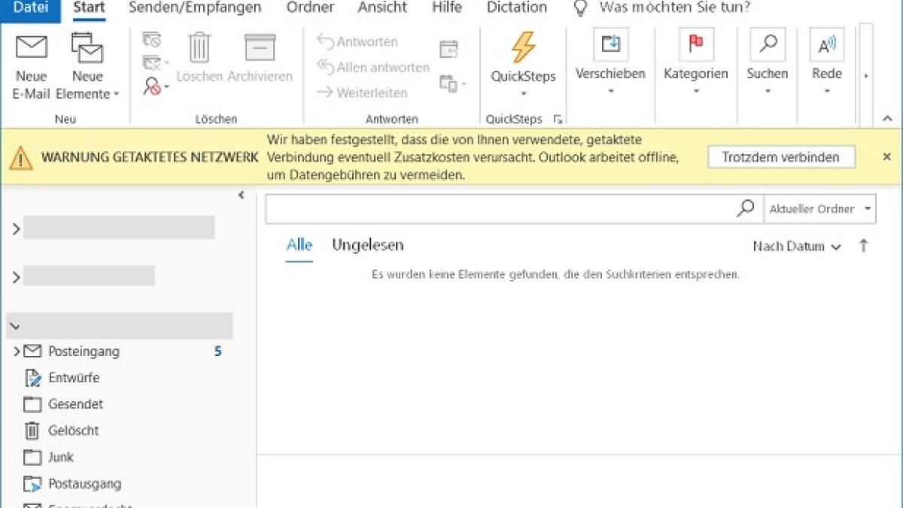Click the magnifier icon in search box

coord(745,208)
